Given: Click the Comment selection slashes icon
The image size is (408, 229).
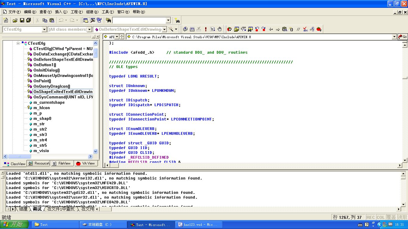Looking at the screenshot, I should tap(298, 29).
